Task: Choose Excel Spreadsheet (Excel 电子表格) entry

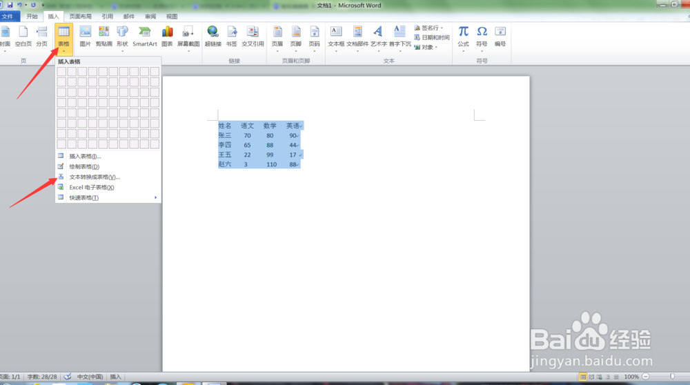Action: tap(108, 187)
